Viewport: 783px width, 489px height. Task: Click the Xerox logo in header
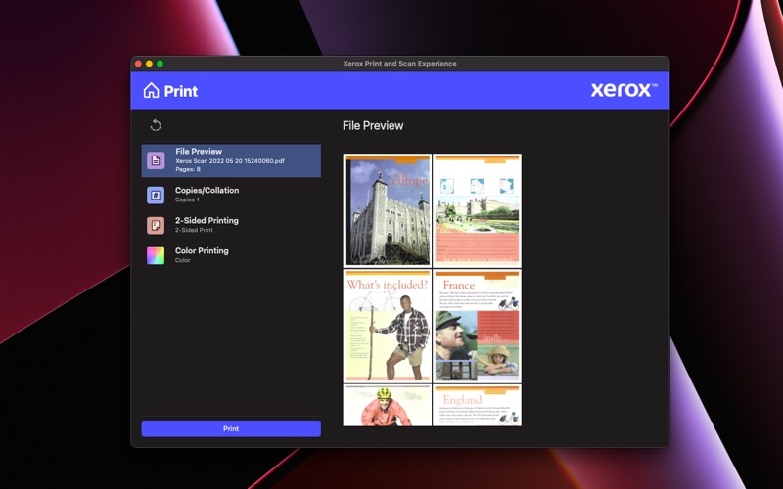coord(623,90)
